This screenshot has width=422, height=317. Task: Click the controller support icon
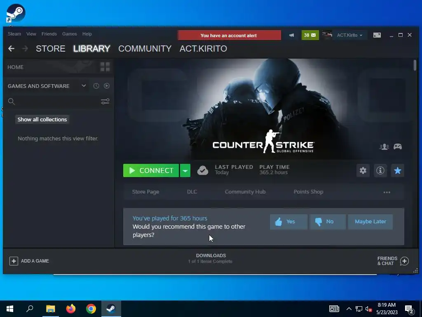[398, 147]
